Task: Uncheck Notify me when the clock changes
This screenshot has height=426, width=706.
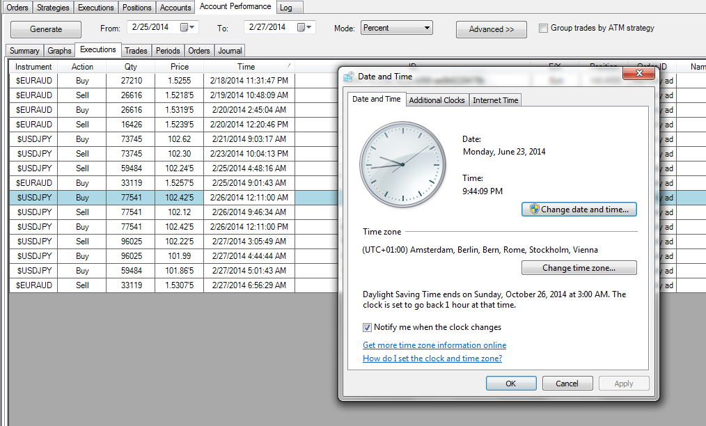Action: (367, 327)
